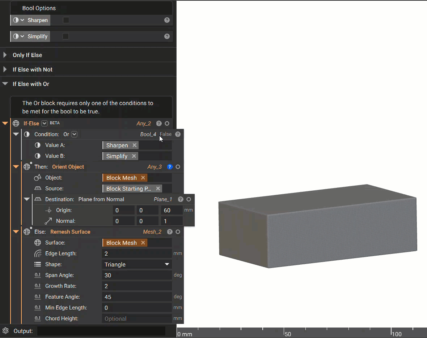Open help for If-Else block
This screenshot has width=427, height=338.
159,123
